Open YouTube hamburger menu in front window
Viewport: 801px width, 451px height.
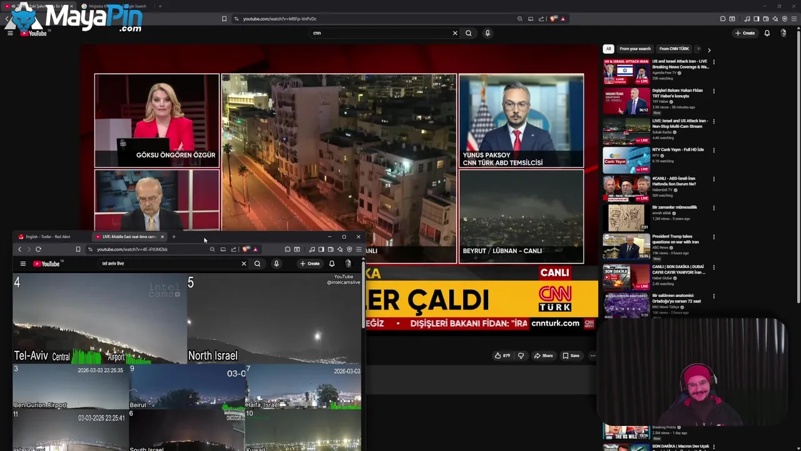[x=23, y=264]
